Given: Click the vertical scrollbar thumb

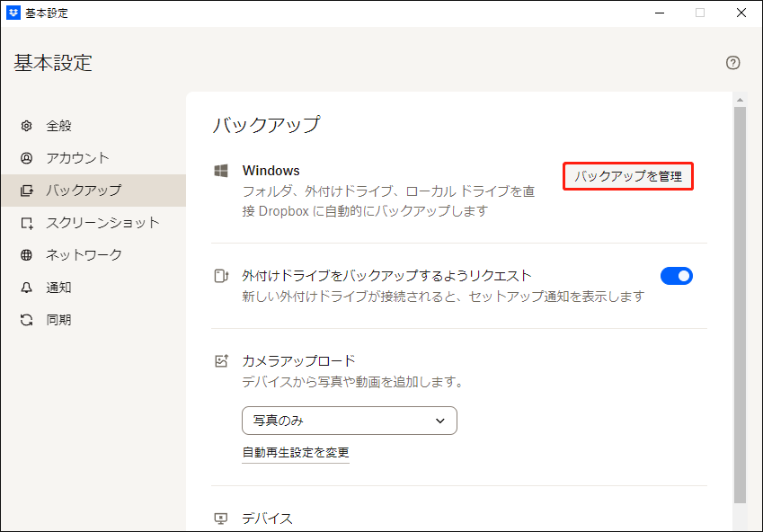Looking at the screenshot, I should [741, 305].
